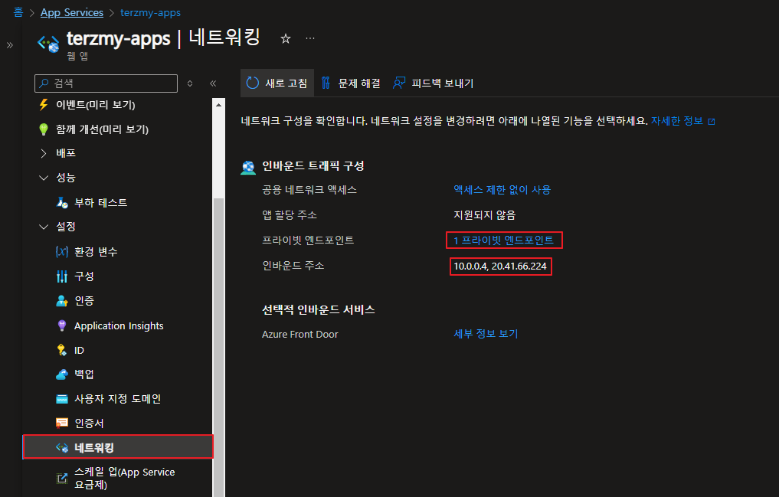Click the terzmy-apps web app resource icon
This screenshot has height=497, width=779.
[x=48, y=43]
